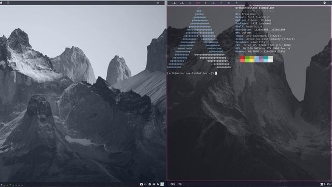Screen dimensions: 332x187
Task: Switch to workspace tag 8
Action: point(229,3)
